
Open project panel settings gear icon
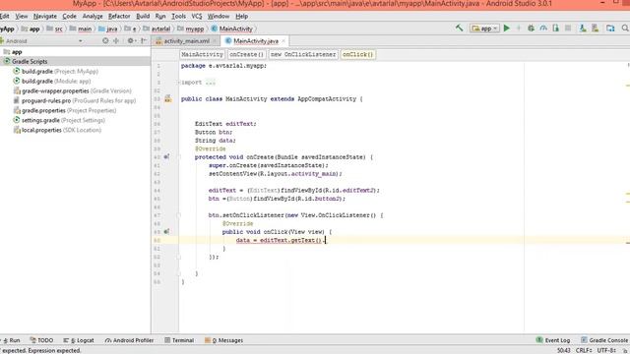coord(131,40)
